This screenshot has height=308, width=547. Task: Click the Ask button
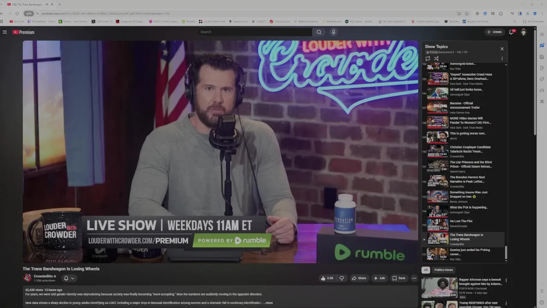click(379, 278)
